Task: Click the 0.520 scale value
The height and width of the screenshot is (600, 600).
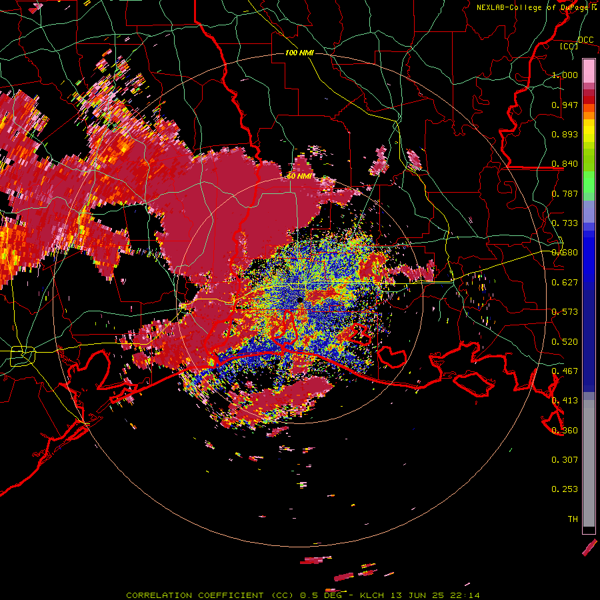Action: click(x=565, y=342)
